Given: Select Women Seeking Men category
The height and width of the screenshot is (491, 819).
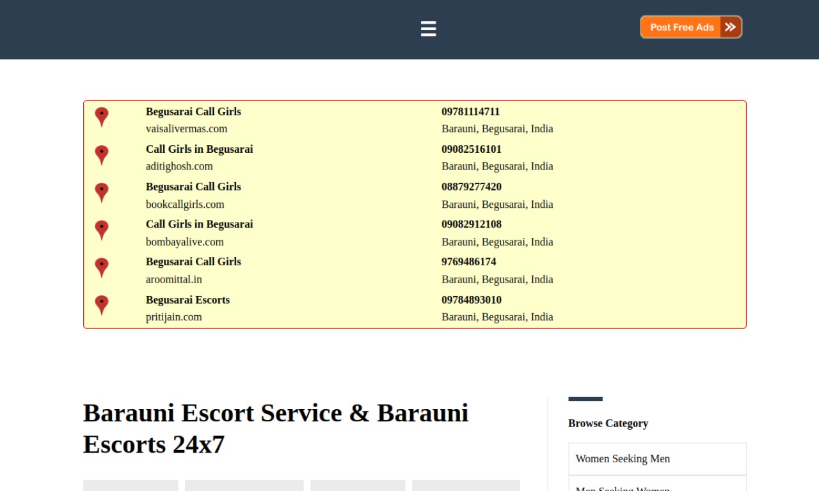Looking at the screenshot, I should point(657,458).
